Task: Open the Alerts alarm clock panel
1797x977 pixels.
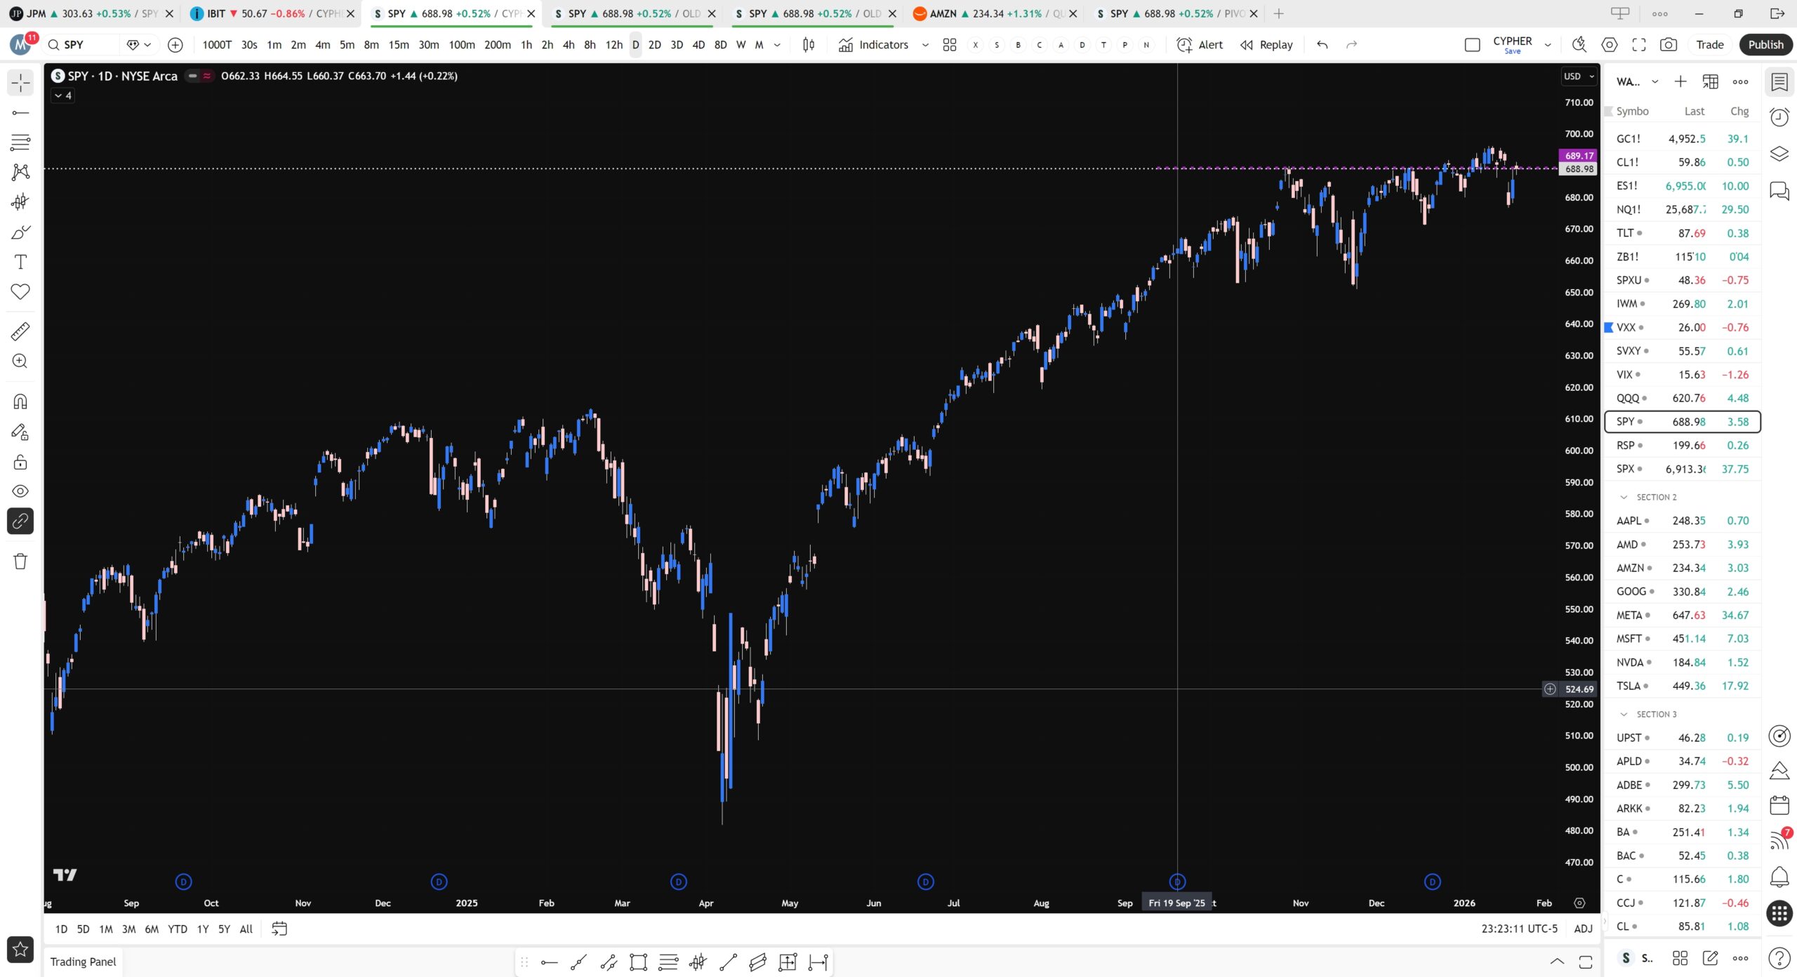Action: click(1779, 117)
